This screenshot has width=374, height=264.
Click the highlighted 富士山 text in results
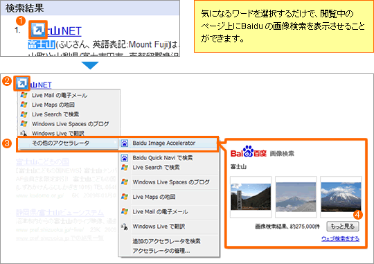42,44
